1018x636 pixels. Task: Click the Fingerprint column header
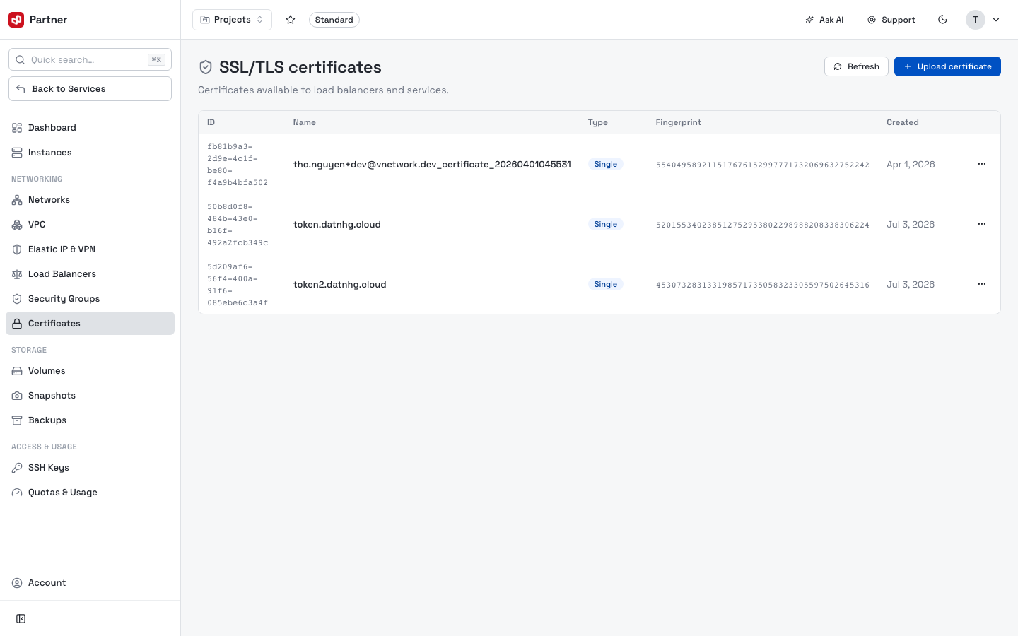pos(679,122)
